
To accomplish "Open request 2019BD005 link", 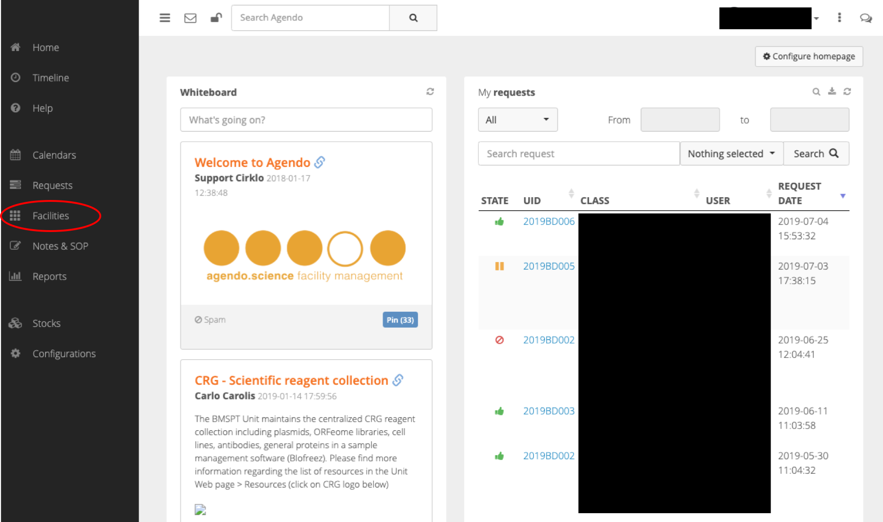I will [549, 266].
